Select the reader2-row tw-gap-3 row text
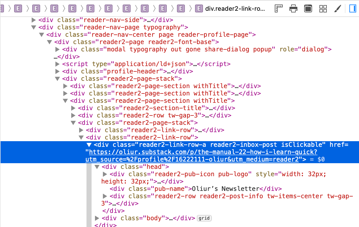This screenshot has width=359, height=227. 155,115
